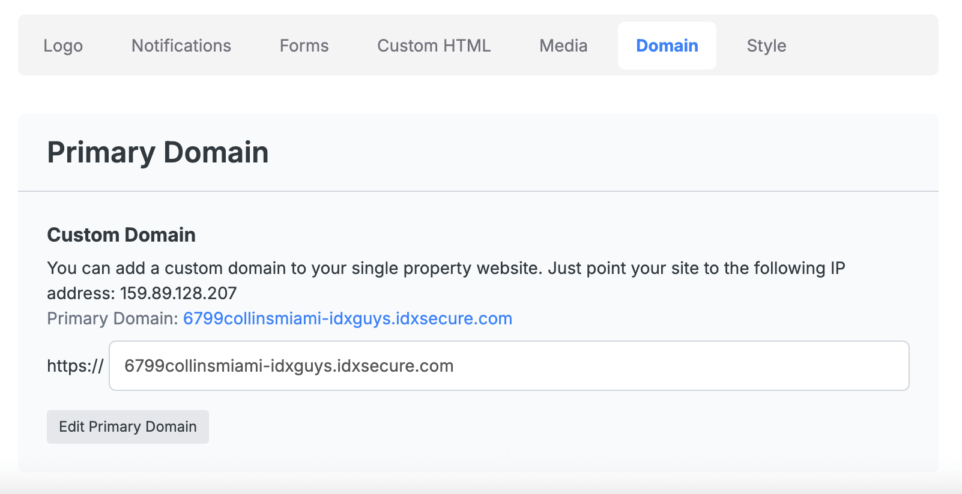Click the divider line under Primary Domain heading

478,191
